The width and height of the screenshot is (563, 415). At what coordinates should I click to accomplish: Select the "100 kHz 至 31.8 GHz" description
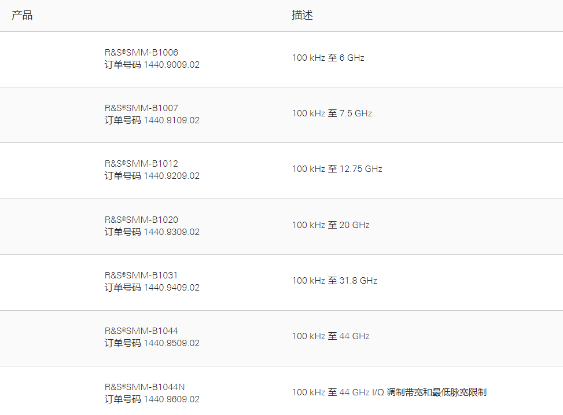pyautogui.click(x=334, y=281)
